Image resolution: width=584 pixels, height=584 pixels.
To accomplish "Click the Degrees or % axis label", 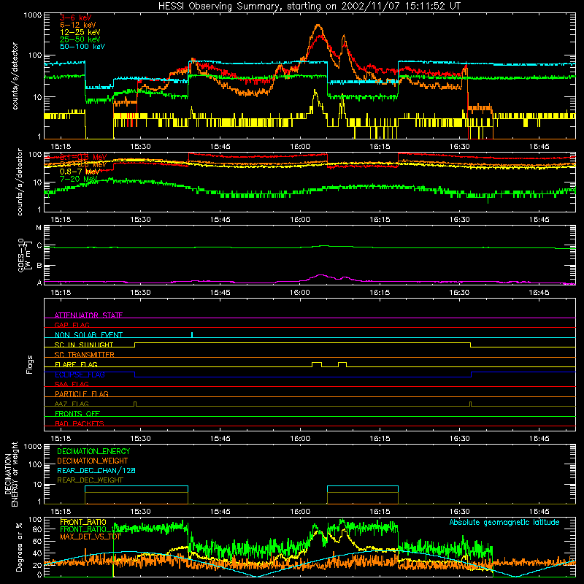I will click(20, 547).
